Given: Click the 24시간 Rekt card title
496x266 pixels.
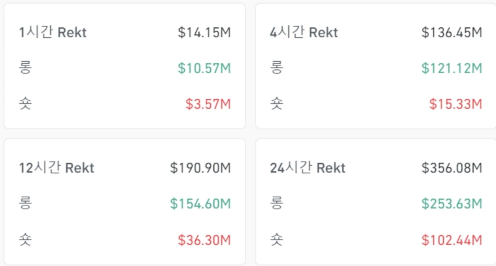Looking at the screenshot, I should (308, 168).
